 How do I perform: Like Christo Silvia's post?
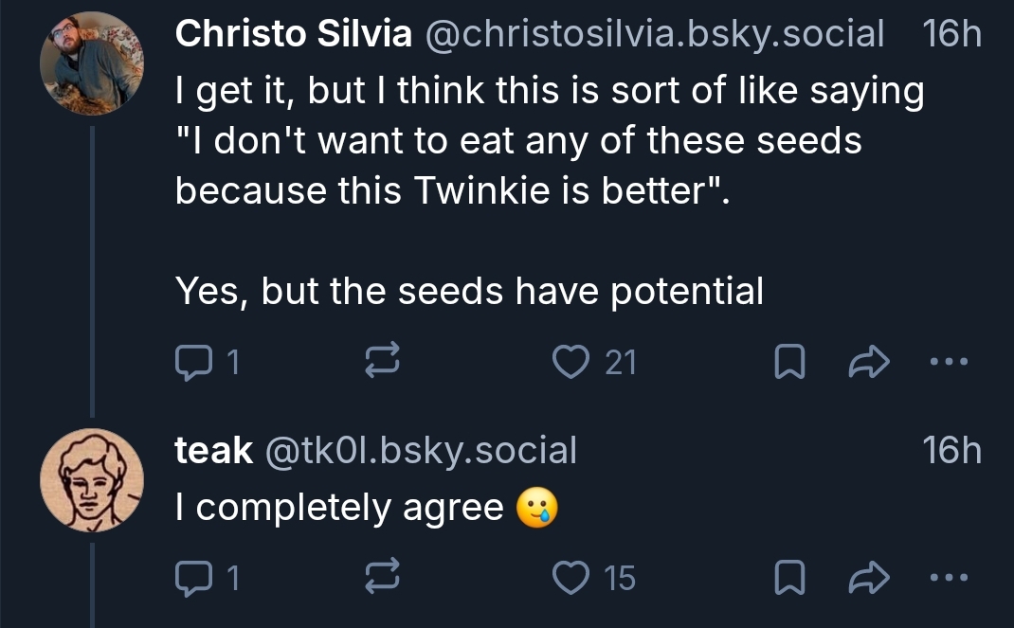(x=571, y=361)
